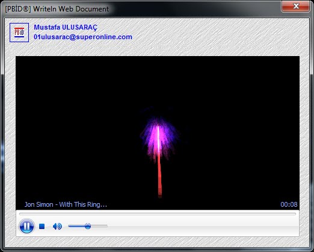The width and height of the screenshot is (314, 252).
Task: Click the track title 'Jon Simon - With This Ring…'
Action: point(66,204)
